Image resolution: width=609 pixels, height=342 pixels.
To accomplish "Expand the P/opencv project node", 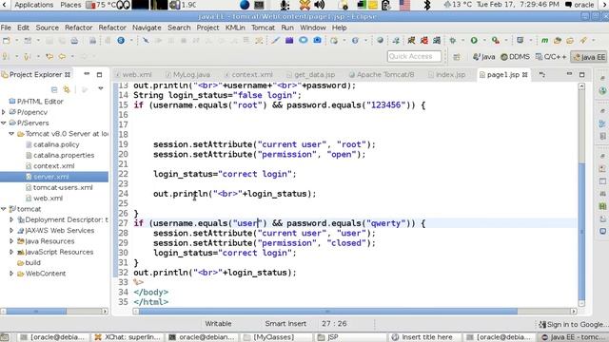I will [4, 112].
